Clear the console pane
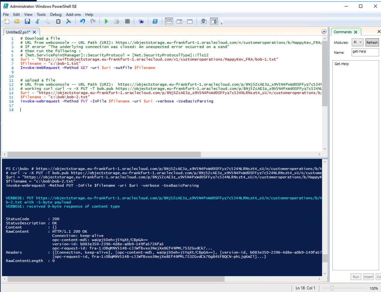This screenshot has width=381, height=292. pos(69,21)
